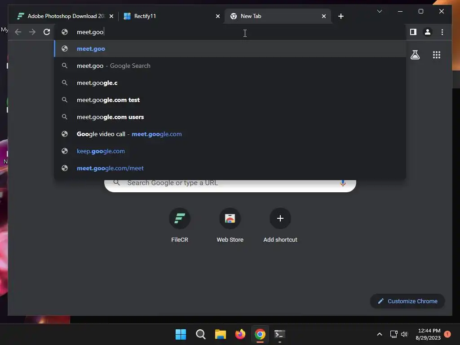Launch Firefox from the taskbar
Viewport: 460px width, 345px height.
240,334
